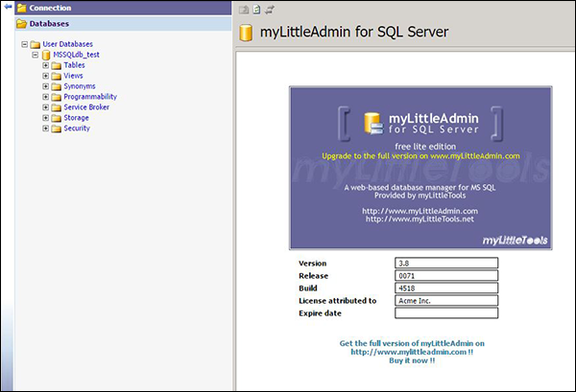The width and height of the screenshot is (576, 392).
Task: Open Views in the tree
Action: pos(73,76)
